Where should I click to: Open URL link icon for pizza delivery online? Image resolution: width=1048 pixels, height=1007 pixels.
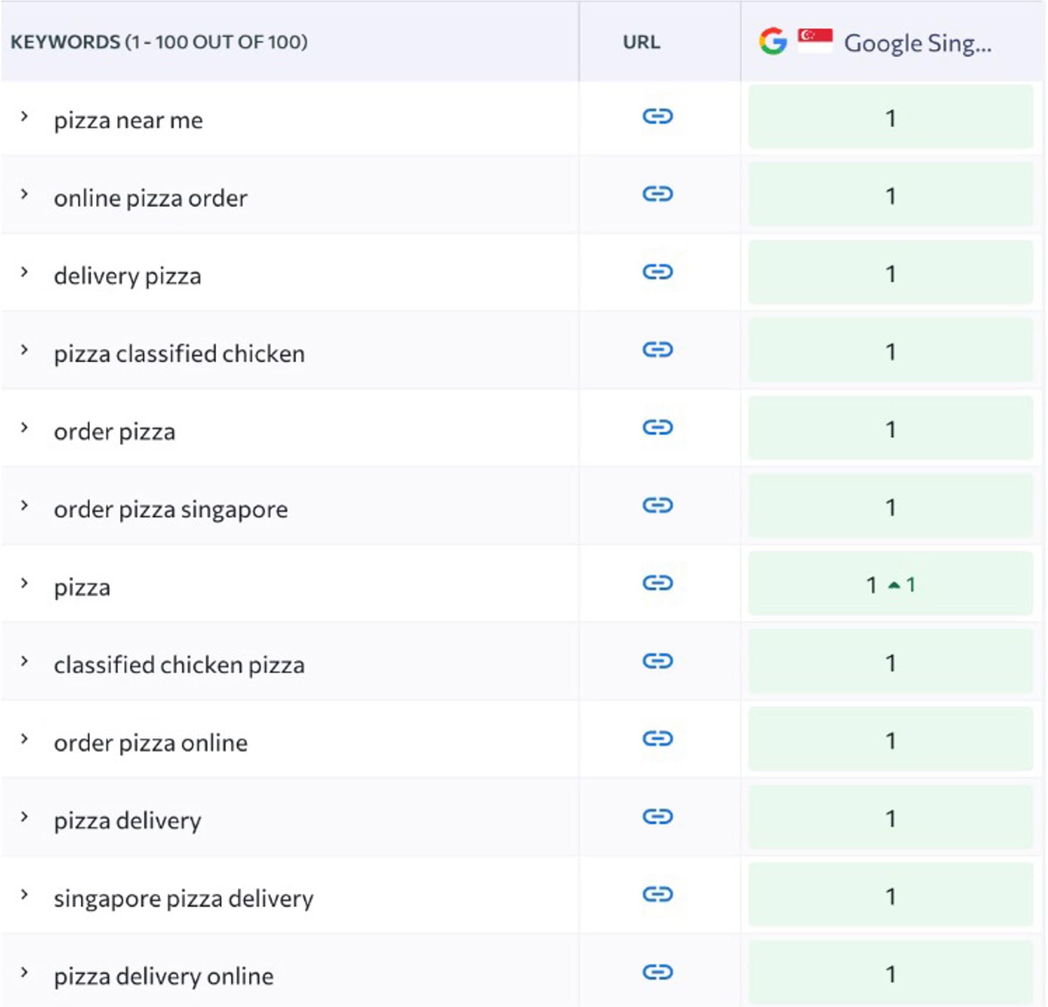click(657, 972)
